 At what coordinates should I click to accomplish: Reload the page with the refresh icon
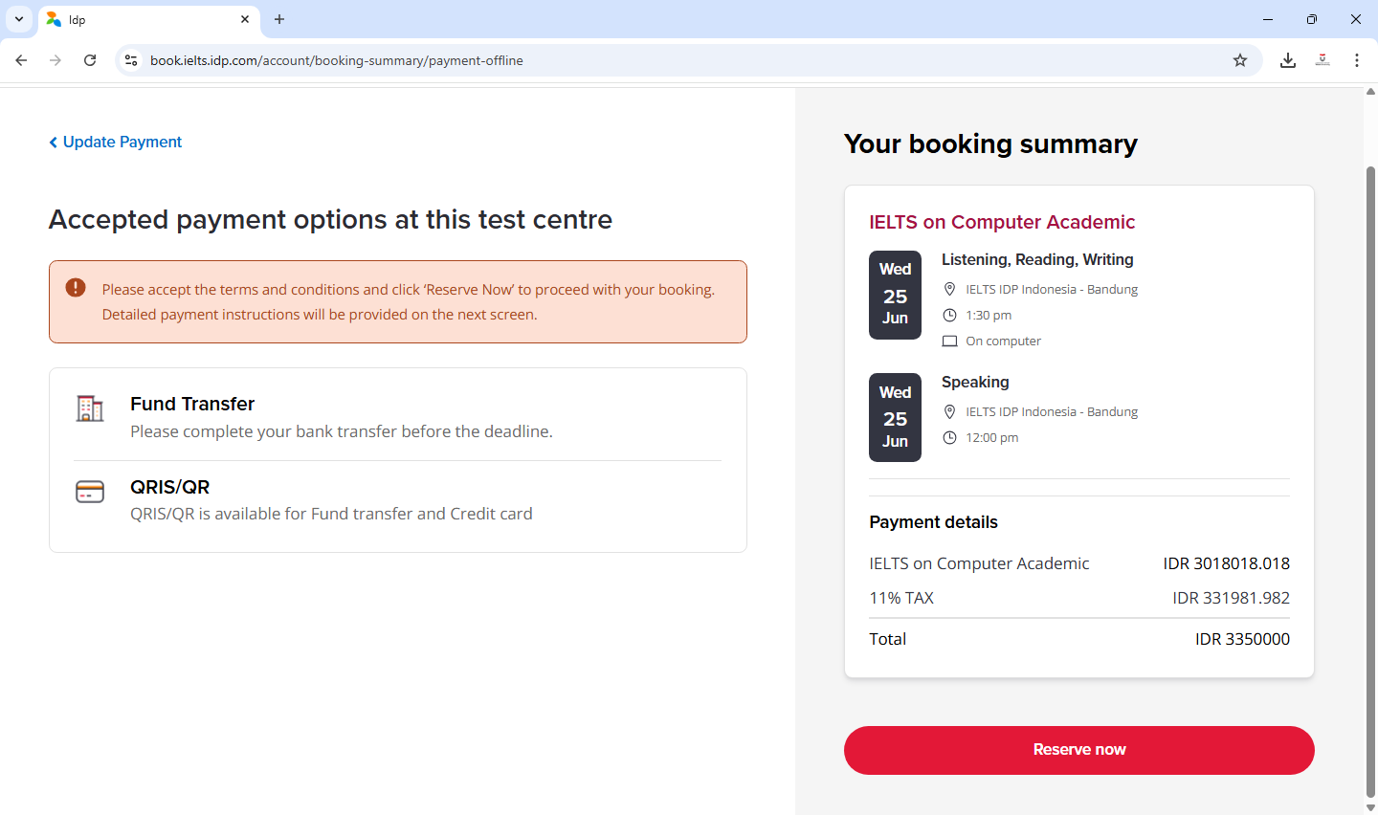[90, 60]
